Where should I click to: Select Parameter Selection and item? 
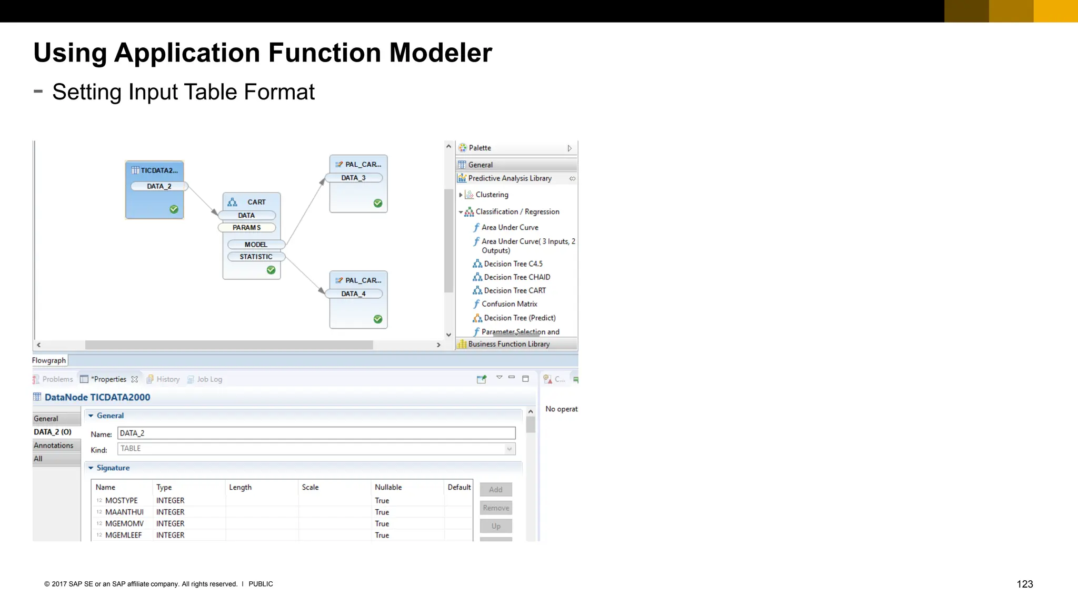(516, 332)
